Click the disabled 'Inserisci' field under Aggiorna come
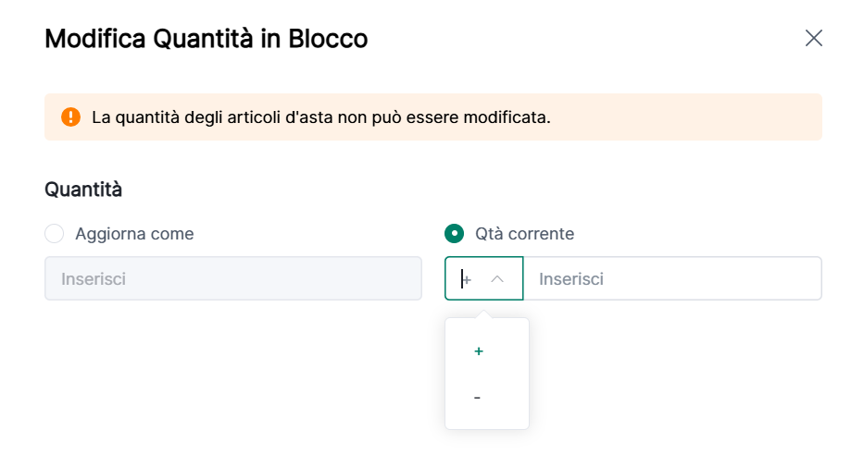This screenshot has height=454, width=864. [x=232, y=278]
